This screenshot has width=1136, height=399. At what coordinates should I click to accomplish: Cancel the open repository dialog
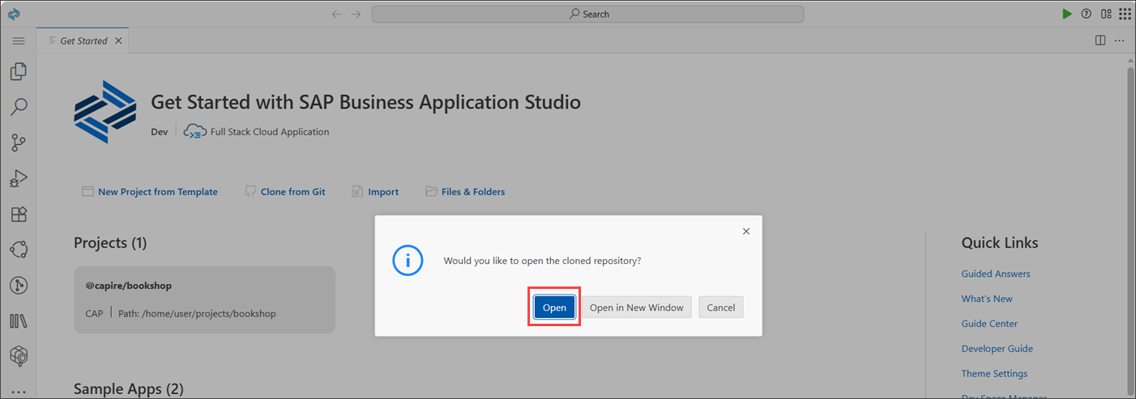click(720, 308)
